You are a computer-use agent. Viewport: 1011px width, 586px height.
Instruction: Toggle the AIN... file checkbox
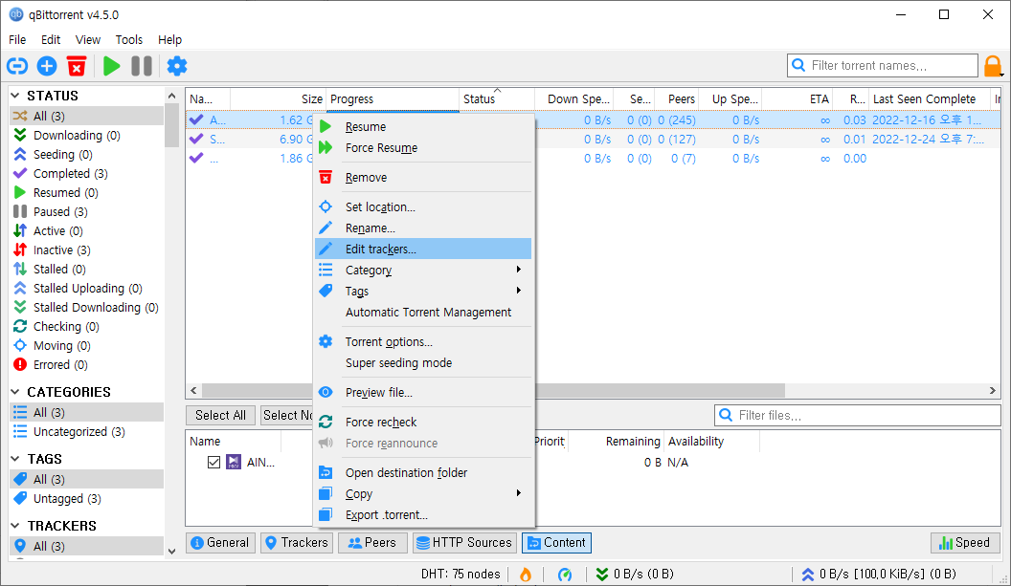click(x=214, y=463)
